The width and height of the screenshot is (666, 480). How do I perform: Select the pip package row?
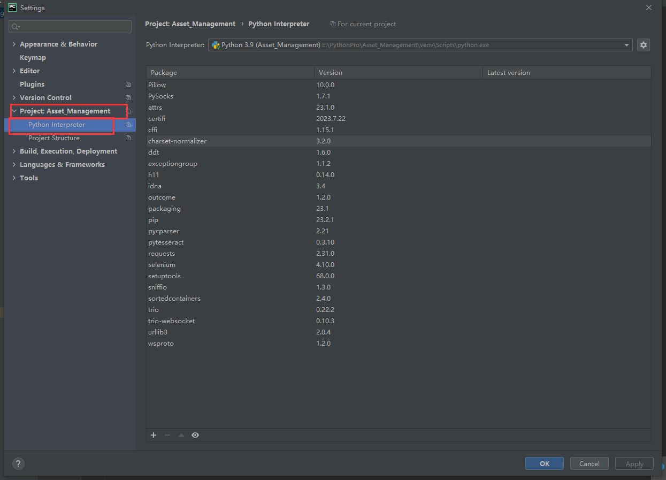[x=399, y=220]
